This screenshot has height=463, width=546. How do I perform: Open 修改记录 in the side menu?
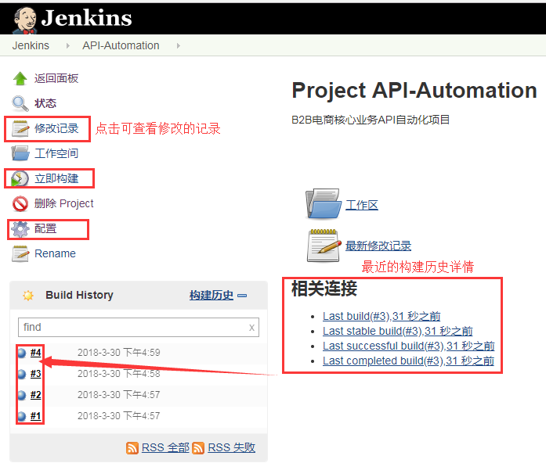click(x=56, y=128)
